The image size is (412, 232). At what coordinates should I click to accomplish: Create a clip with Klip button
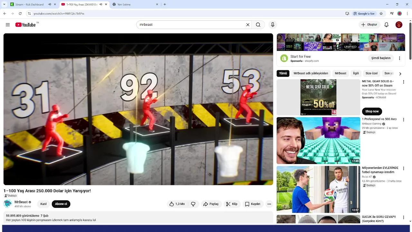coord(232,204)
